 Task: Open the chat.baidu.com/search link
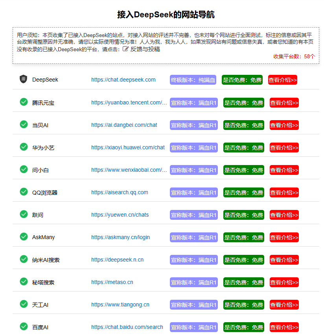[x=127, y=327]
